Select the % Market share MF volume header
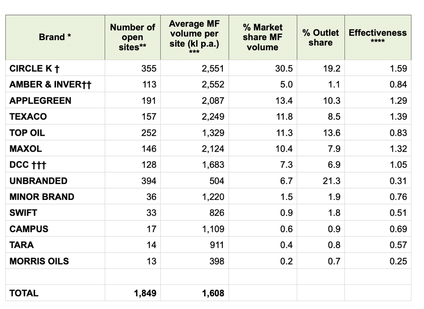This screenshot has width=424, height=309. click(262, 37)
